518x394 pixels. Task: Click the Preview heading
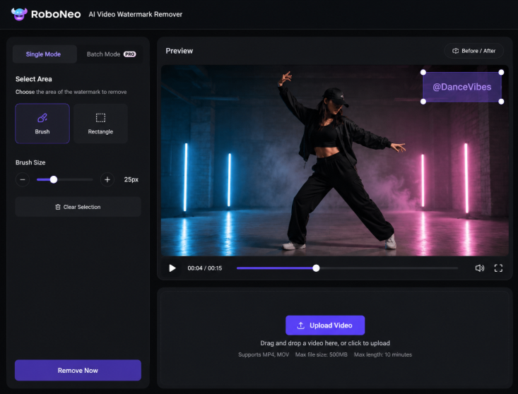pyautogui.click(x=179, y=51)
